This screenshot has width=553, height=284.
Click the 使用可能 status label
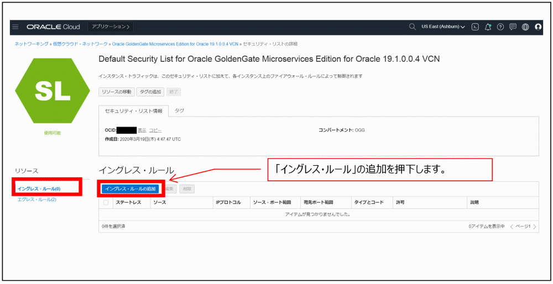pyautogui.click(x=52, y=133)
